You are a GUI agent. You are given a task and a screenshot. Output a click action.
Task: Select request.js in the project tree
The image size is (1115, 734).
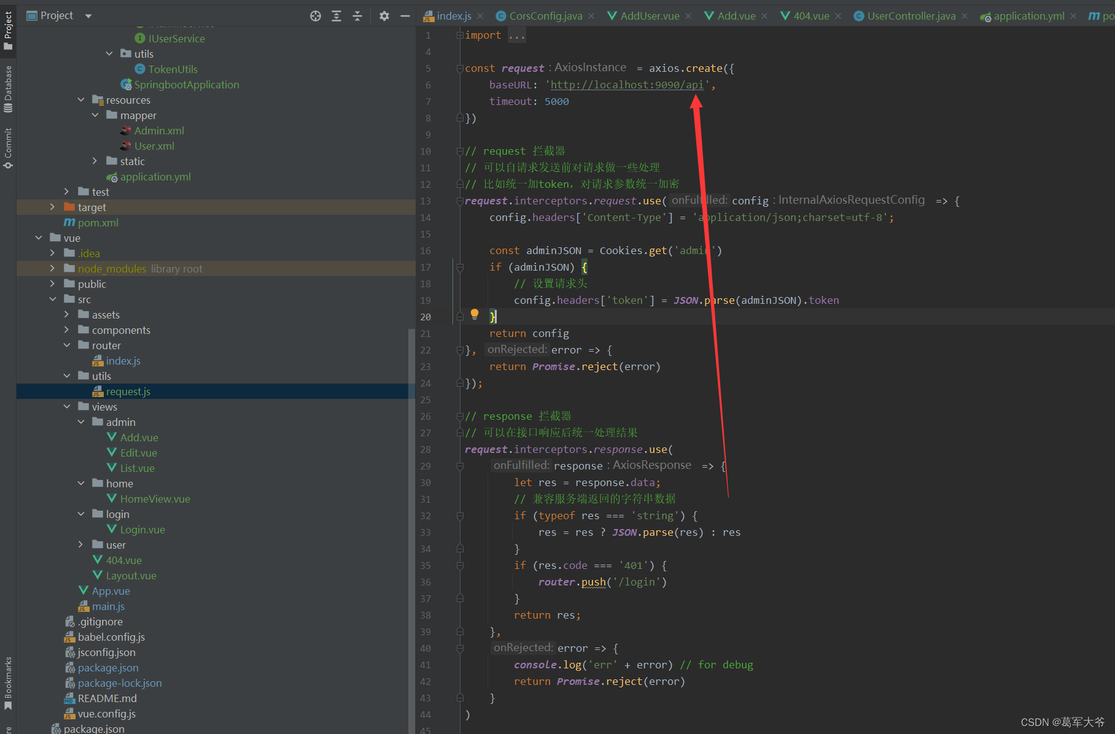click(x=128, y=392)
